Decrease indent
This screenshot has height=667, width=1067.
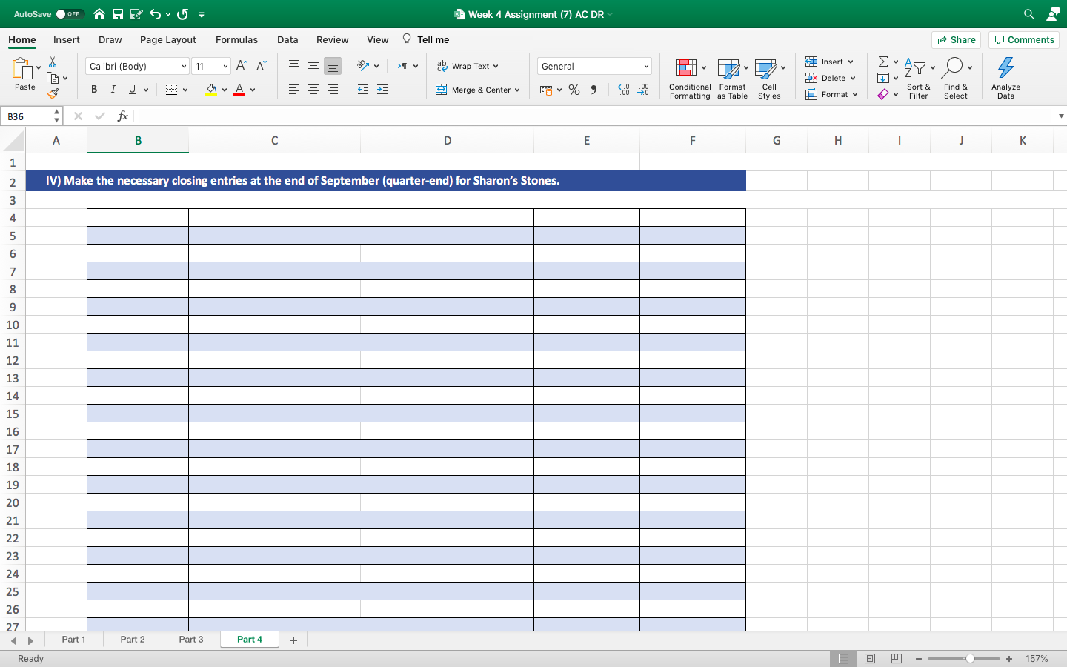(x=363, y=89)
